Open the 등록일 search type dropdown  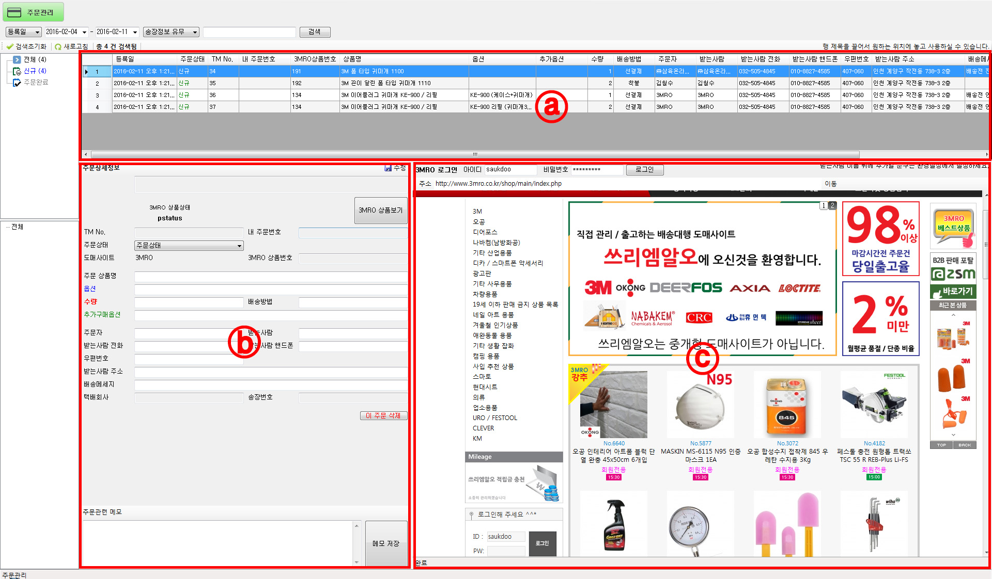(x=23, y=32)
